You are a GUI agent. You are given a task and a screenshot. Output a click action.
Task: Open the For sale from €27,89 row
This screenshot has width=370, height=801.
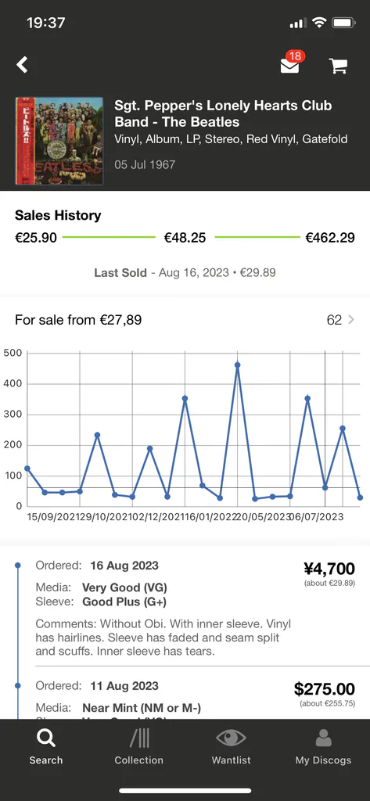(x=185, y=320)
